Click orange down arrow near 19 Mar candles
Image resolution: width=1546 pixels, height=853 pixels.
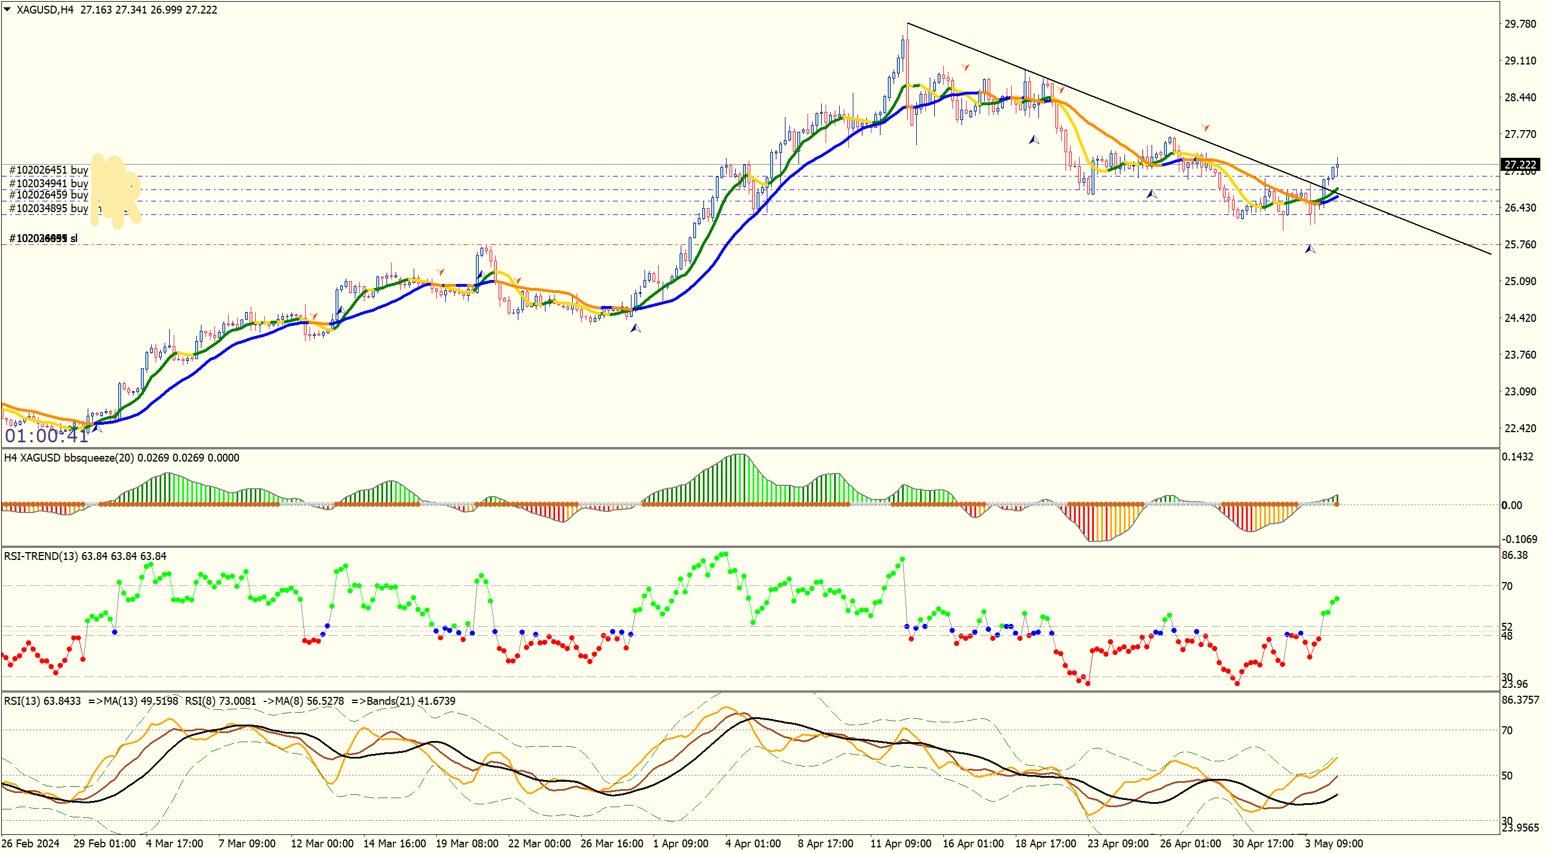tap(440, 272)
